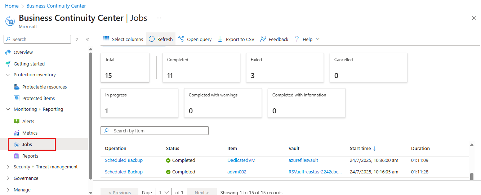The image size is (481, 195).
Task: Click the Completed status icon for advm002
Action: pos(168,172)
